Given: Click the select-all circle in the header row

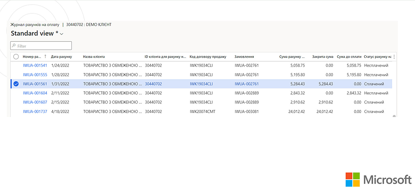Looking at the screenshot, I should point(16,56).
